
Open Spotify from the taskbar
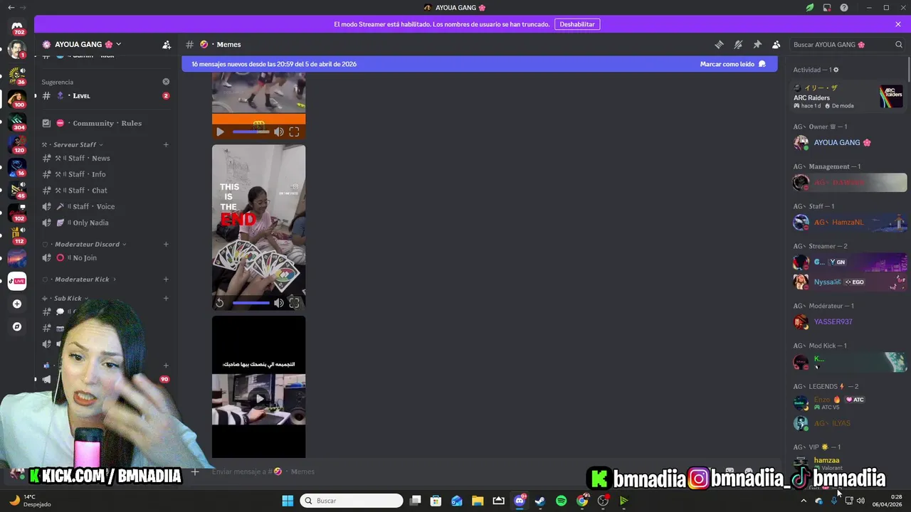point(561,501)
